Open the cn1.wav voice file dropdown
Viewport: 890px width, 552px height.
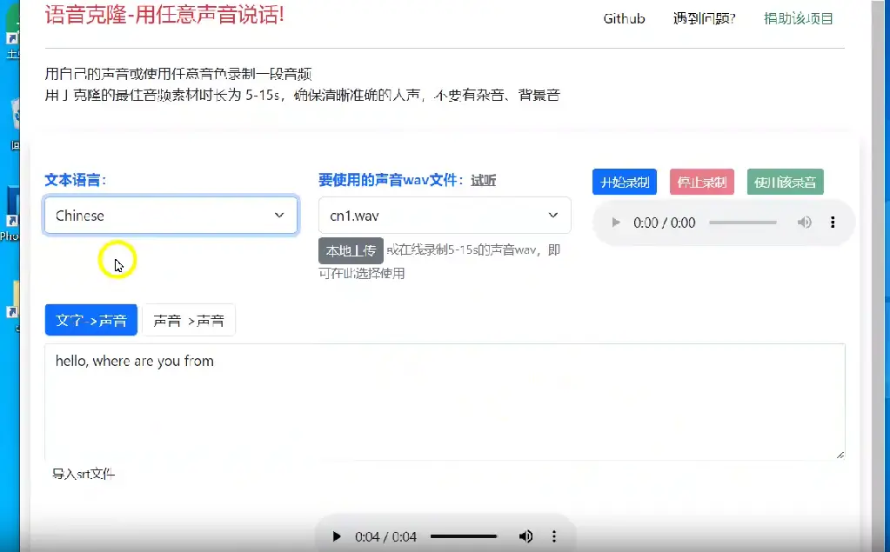(x=445, y=216)
